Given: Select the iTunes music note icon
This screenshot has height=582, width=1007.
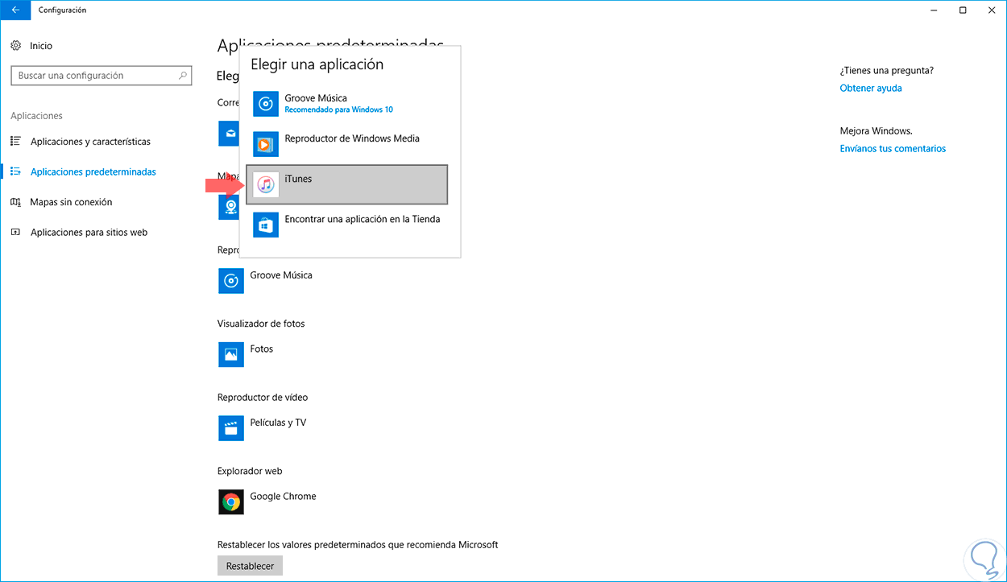Looking at the screenshot, I should 266,184.
